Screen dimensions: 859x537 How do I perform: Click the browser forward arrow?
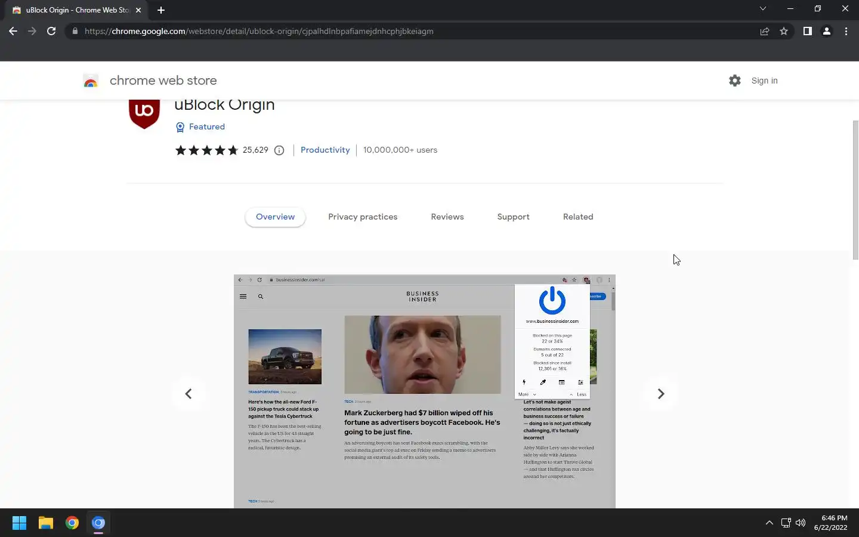32,31
